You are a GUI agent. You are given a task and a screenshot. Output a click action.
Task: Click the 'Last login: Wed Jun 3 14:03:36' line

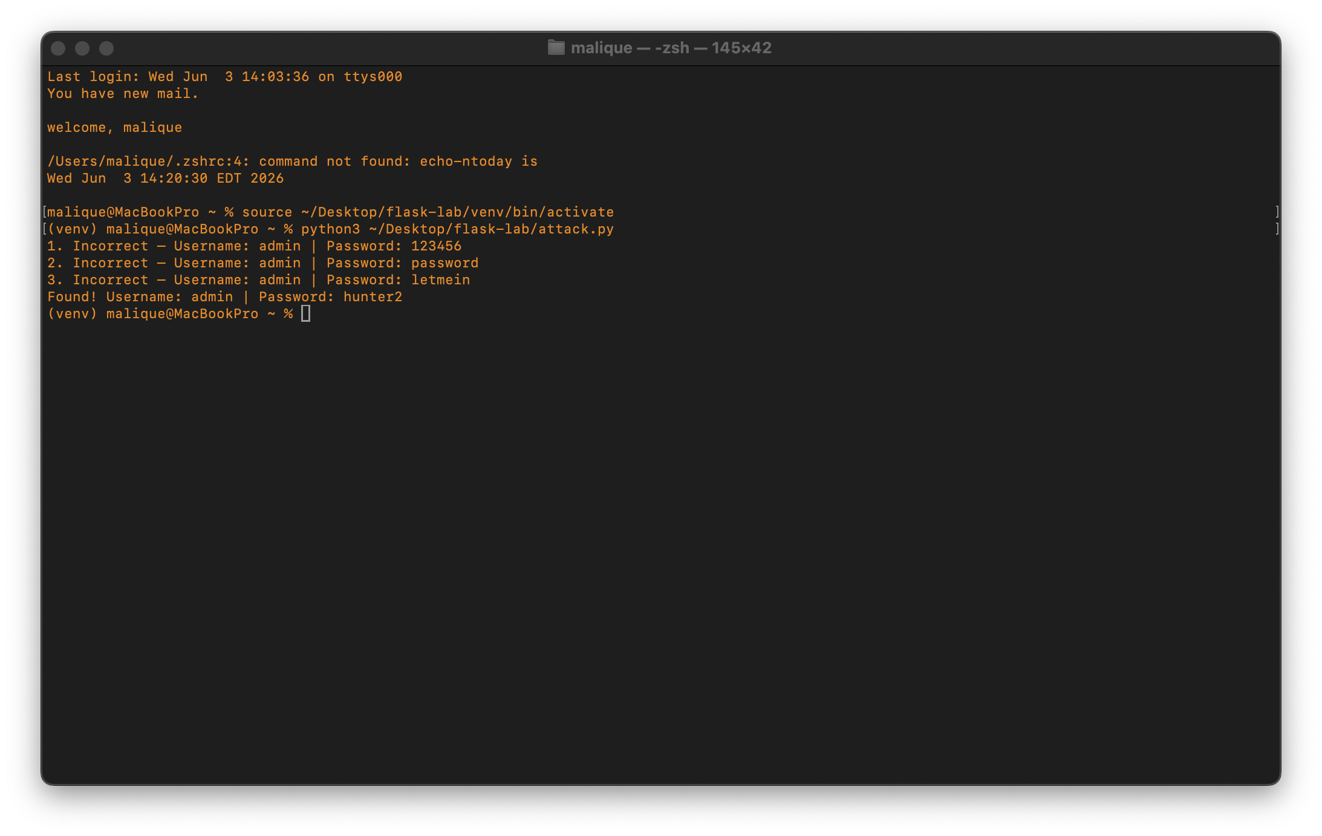coord(224,77)
